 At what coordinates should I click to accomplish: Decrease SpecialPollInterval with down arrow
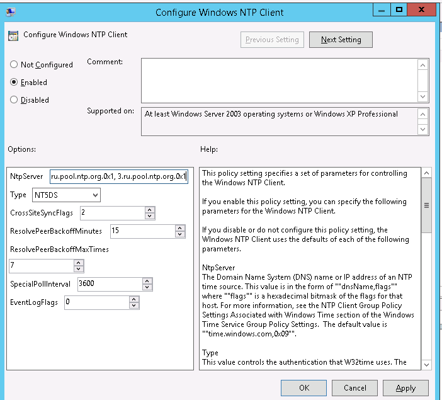[x=147, y=287]
